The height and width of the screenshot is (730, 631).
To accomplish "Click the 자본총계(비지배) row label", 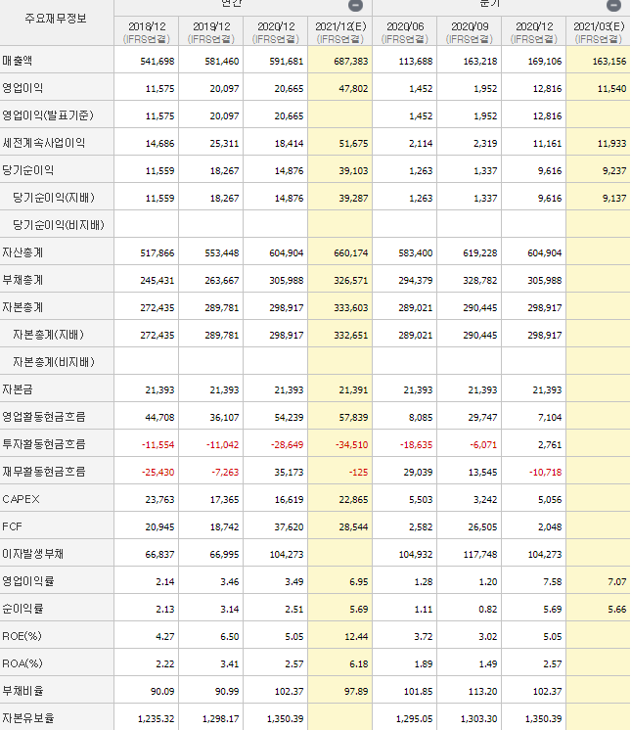I will (54, 362).
